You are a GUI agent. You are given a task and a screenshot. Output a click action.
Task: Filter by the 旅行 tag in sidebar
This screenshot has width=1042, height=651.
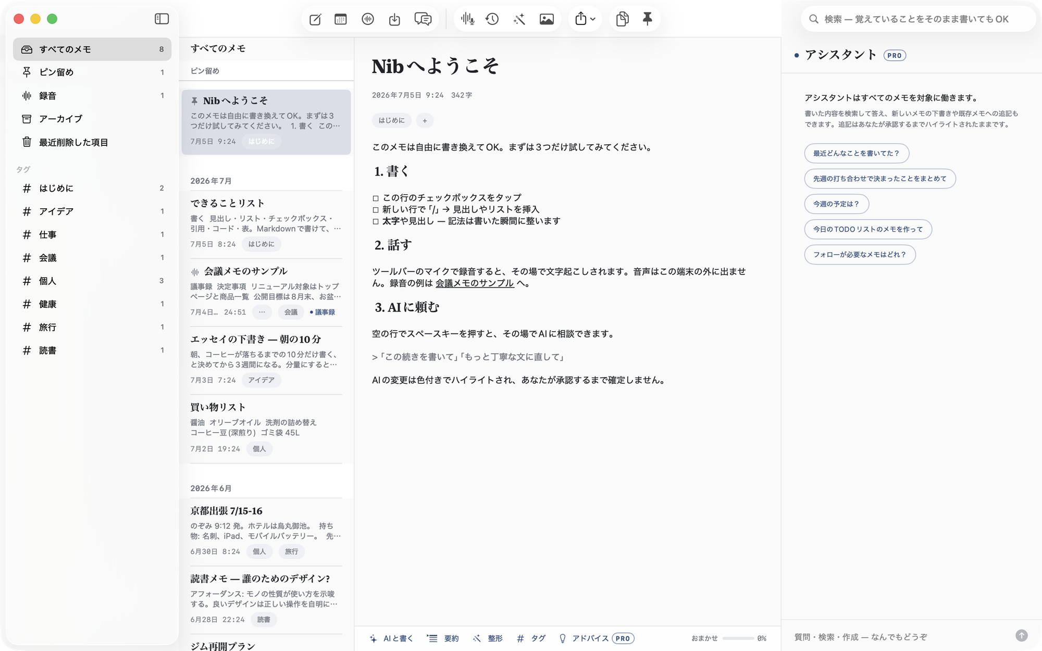pos(92,327)
